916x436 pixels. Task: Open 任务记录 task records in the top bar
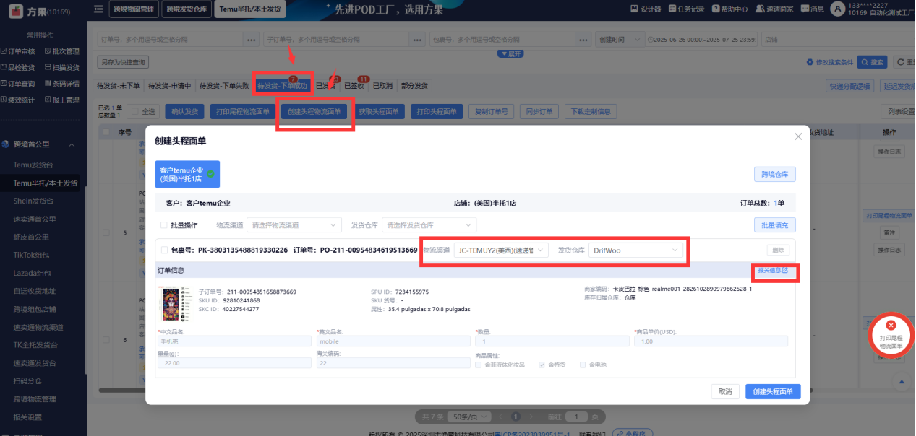(x=685, y=9)
